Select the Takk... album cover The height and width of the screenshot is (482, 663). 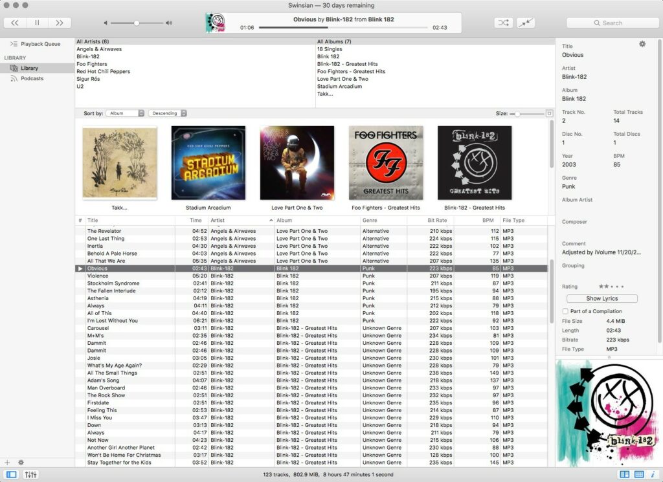click(120, 163)
